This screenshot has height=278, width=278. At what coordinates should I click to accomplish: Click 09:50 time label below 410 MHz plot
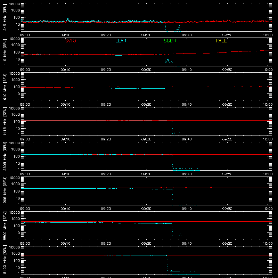(x=227, y=70)
